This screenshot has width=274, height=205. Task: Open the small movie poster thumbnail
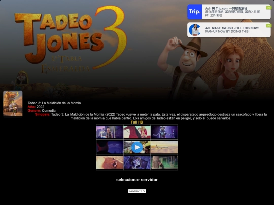(13, 104)
